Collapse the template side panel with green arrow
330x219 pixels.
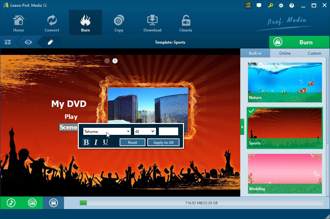point(242,127)
